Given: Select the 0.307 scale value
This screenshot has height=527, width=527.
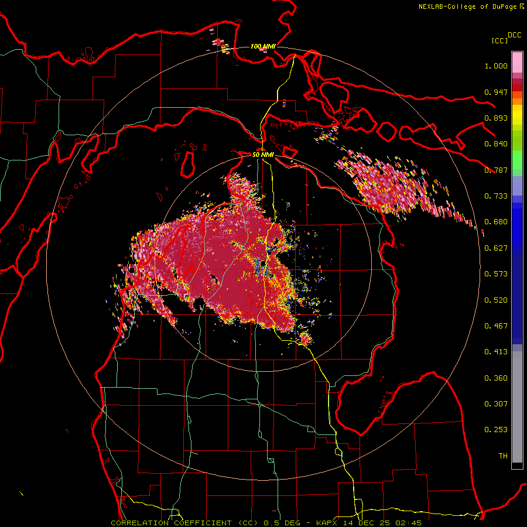Looking at the screenshot, I should (496, 404).
